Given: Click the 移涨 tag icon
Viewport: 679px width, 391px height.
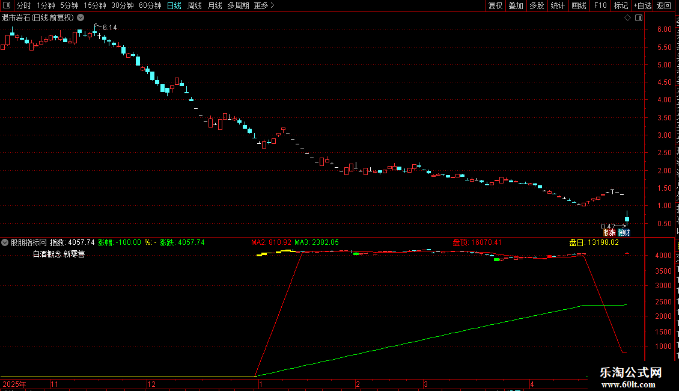Looking at the screenshot, I should coord(609,233).
